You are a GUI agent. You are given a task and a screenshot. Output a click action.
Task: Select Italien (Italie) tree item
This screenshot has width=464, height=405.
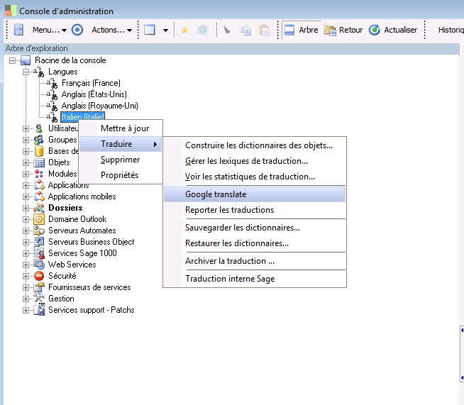[83, 116]
